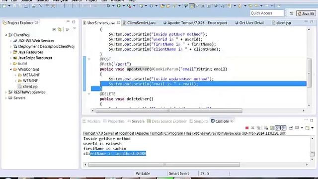Switch to client.jsp editor tab
The width and height of the screenshot is (318, 179).
(x=281, y=23)
